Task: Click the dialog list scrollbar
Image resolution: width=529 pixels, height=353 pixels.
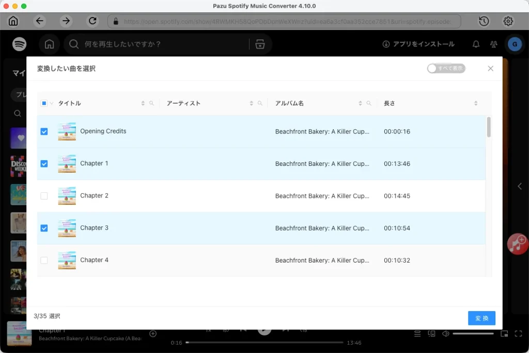Action: [x=489, y=127]
